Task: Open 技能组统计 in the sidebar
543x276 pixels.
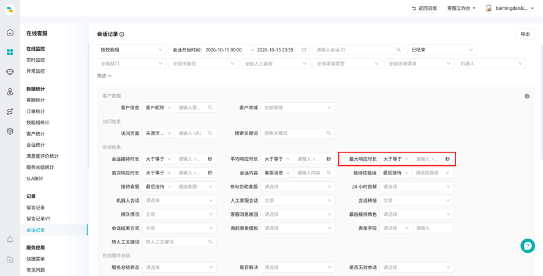Action: 38,122
